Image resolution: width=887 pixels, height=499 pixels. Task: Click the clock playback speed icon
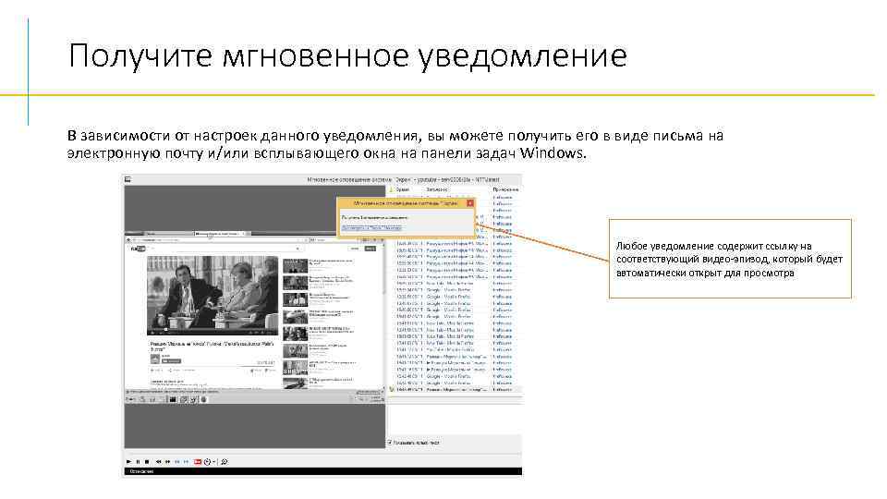click(207, 462)
